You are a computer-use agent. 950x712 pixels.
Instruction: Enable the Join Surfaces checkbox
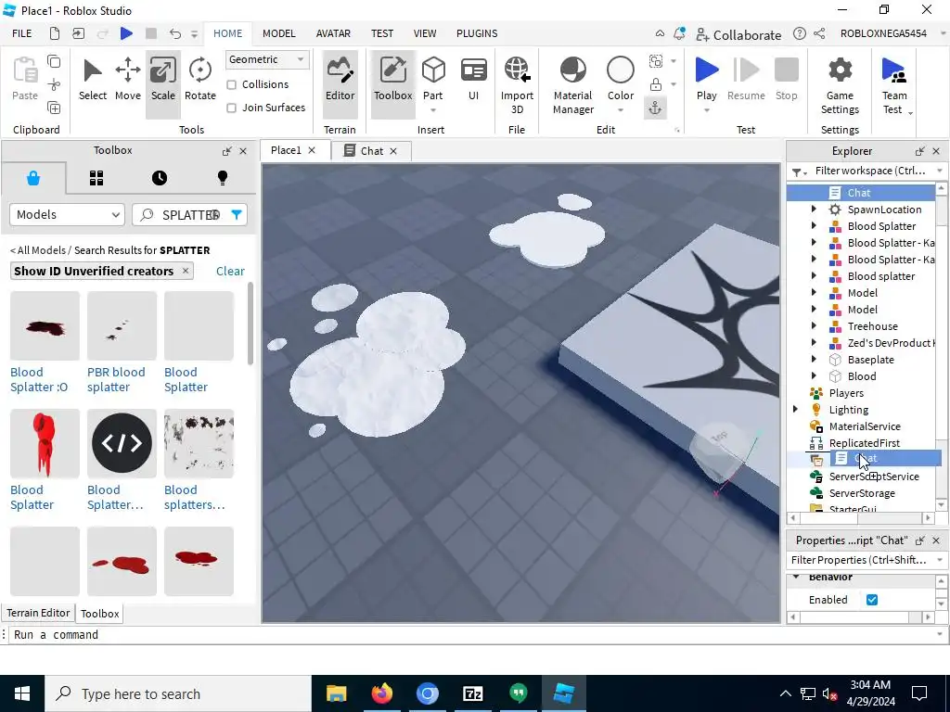[x=231, y=108]
